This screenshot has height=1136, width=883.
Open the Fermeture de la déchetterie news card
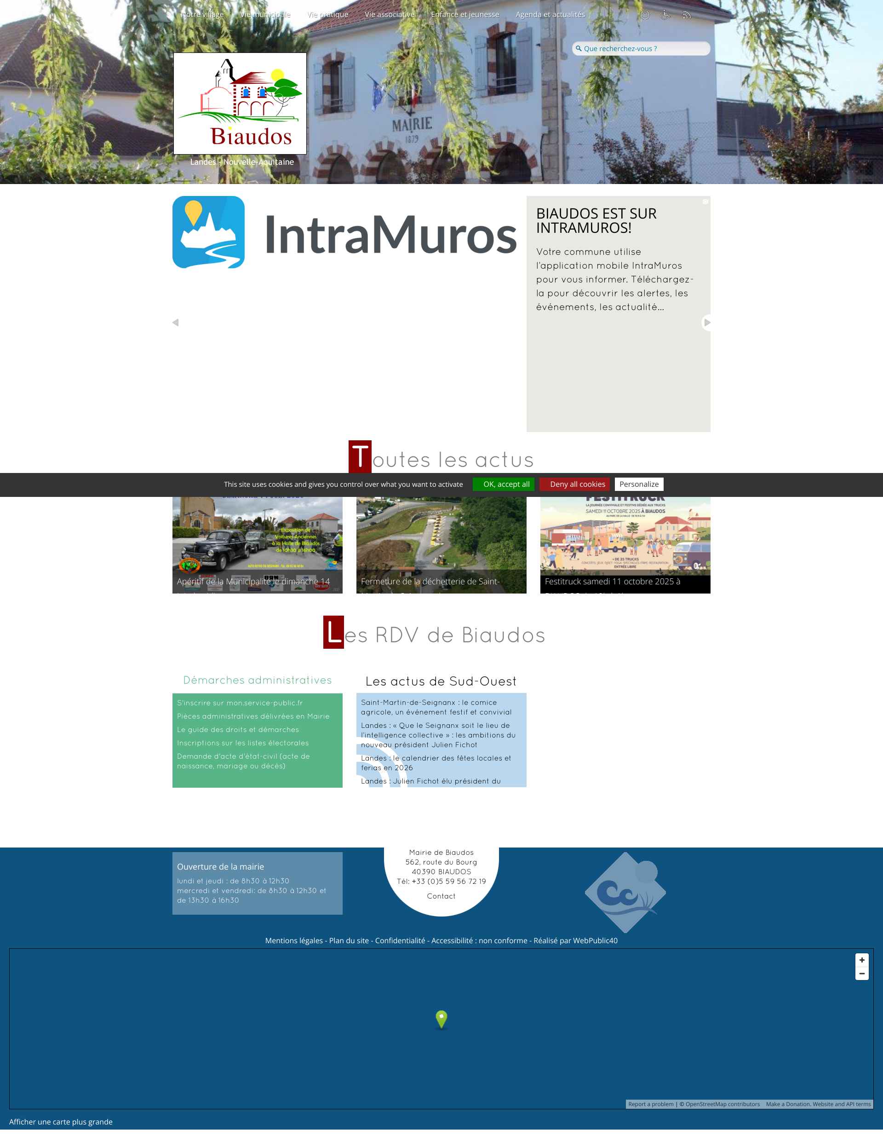click(x=441, y=545)
